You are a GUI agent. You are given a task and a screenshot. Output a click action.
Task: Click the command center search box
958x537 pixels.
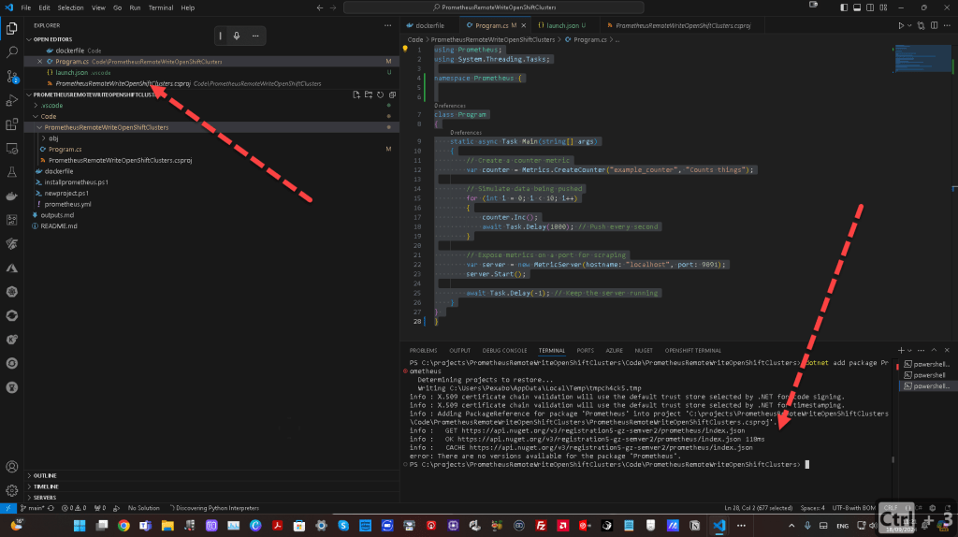coord(494,7)
